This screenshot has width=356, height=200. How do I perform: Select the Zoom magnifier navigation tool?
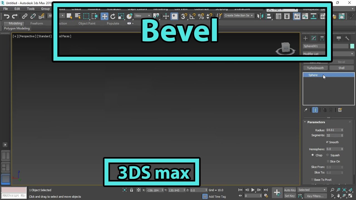click(x=332, y=190)
